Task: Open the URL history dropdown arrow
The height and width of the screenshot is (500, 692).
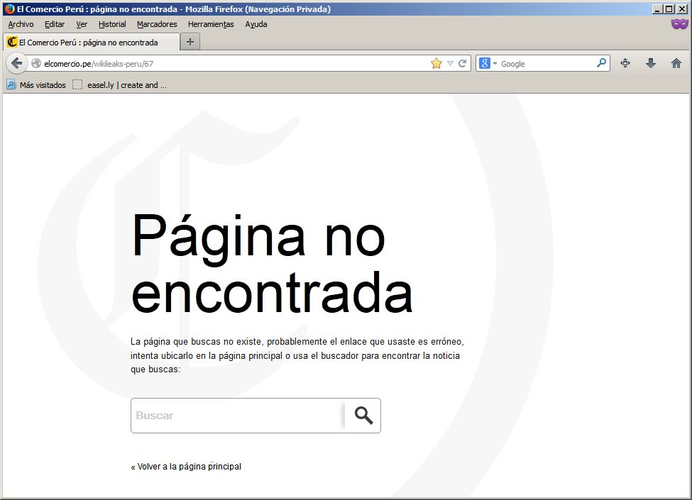Action: tap(450, 64)
